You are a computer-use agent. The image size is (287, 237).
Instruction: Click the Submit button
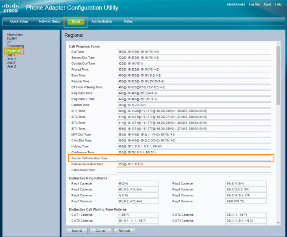(77, 231)
